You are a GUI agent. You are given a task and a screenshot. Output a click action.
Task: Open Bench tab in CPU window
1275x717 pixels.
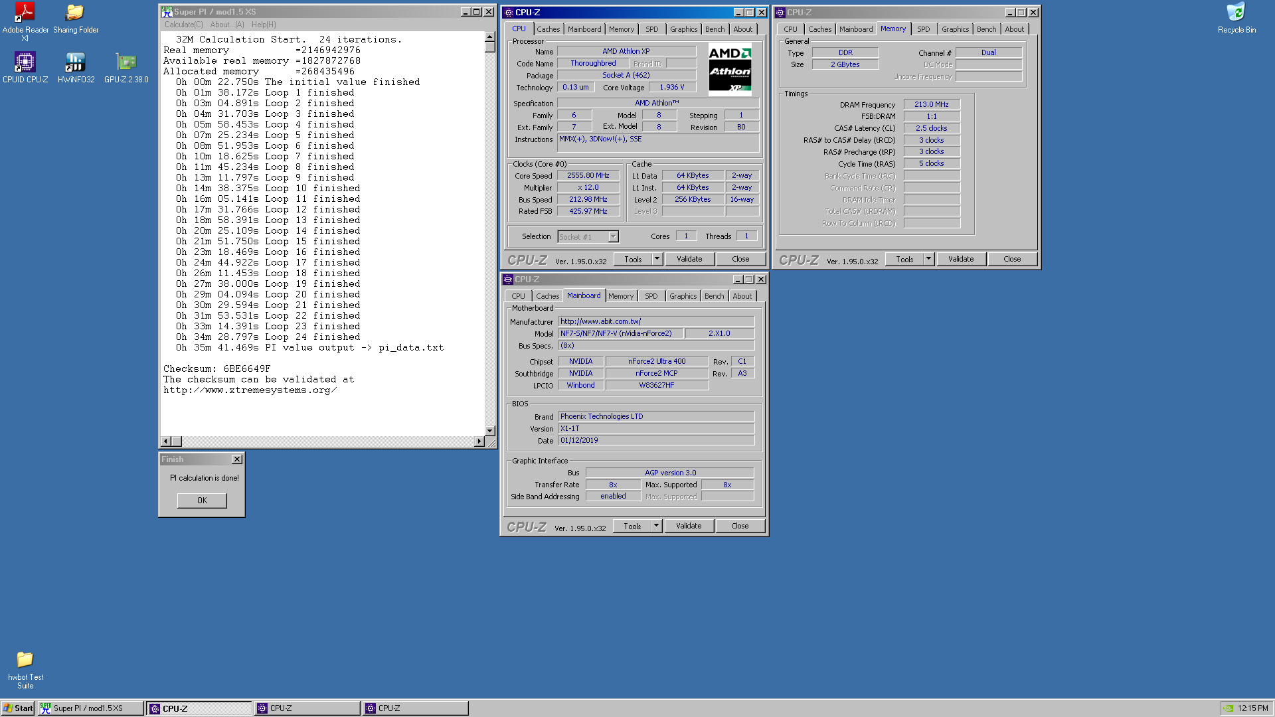(715, 29)
